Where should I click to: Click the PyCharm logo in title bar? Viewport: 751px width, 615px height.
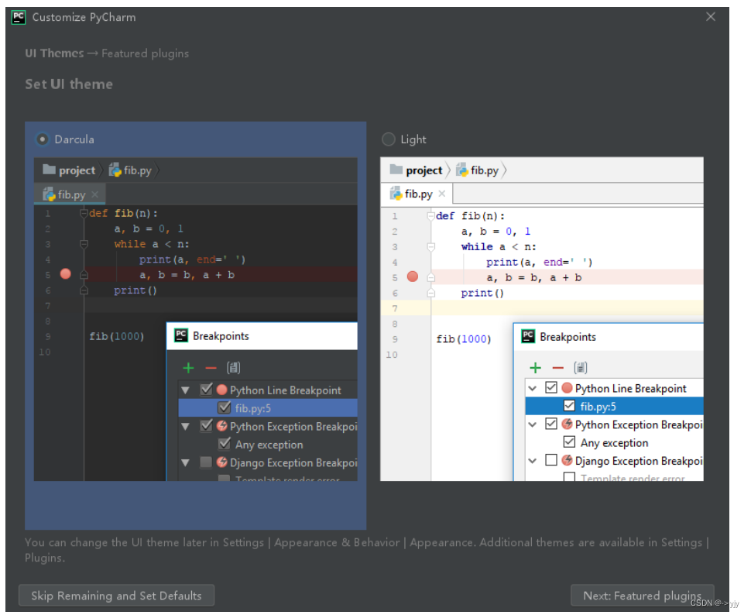pos(19,17)
